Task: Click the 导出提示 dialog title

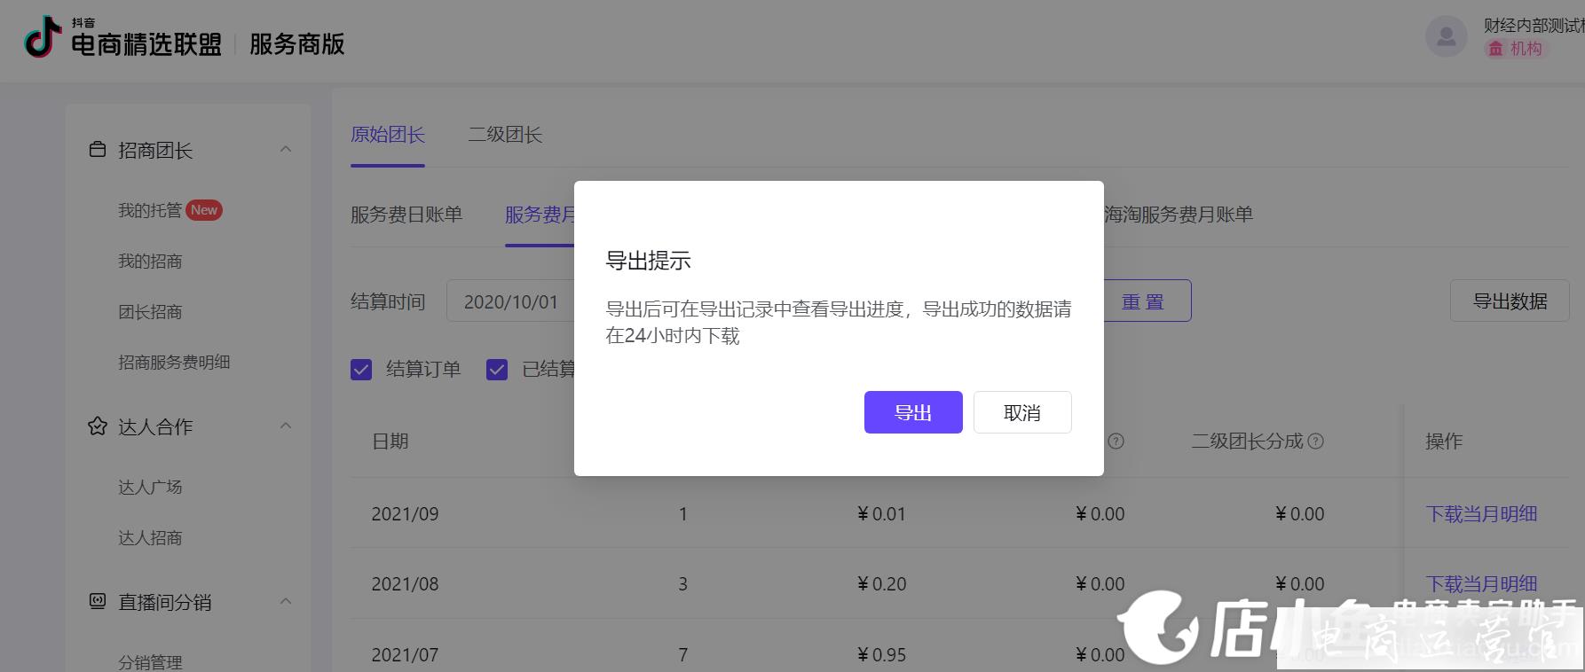Action: [x=648, y=261]
